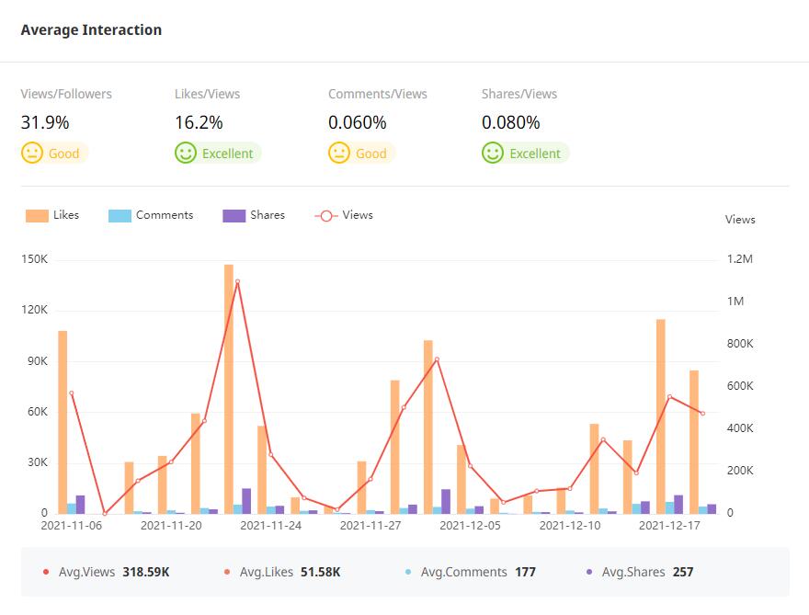The width and height of the screenshot is (809, 615).
Task: Click the Comments/Views neutral face icon
Action: (339, 153)
